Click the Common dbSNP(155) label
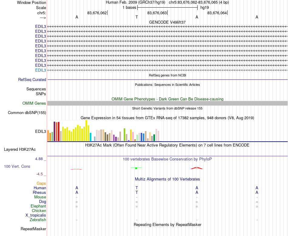This screenshot has width=288, height=236. [x=27, y=113]
